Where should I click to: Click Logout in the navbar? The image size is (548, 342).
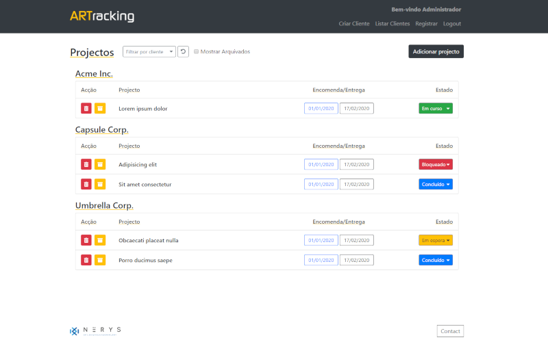(x=452, y=24)
